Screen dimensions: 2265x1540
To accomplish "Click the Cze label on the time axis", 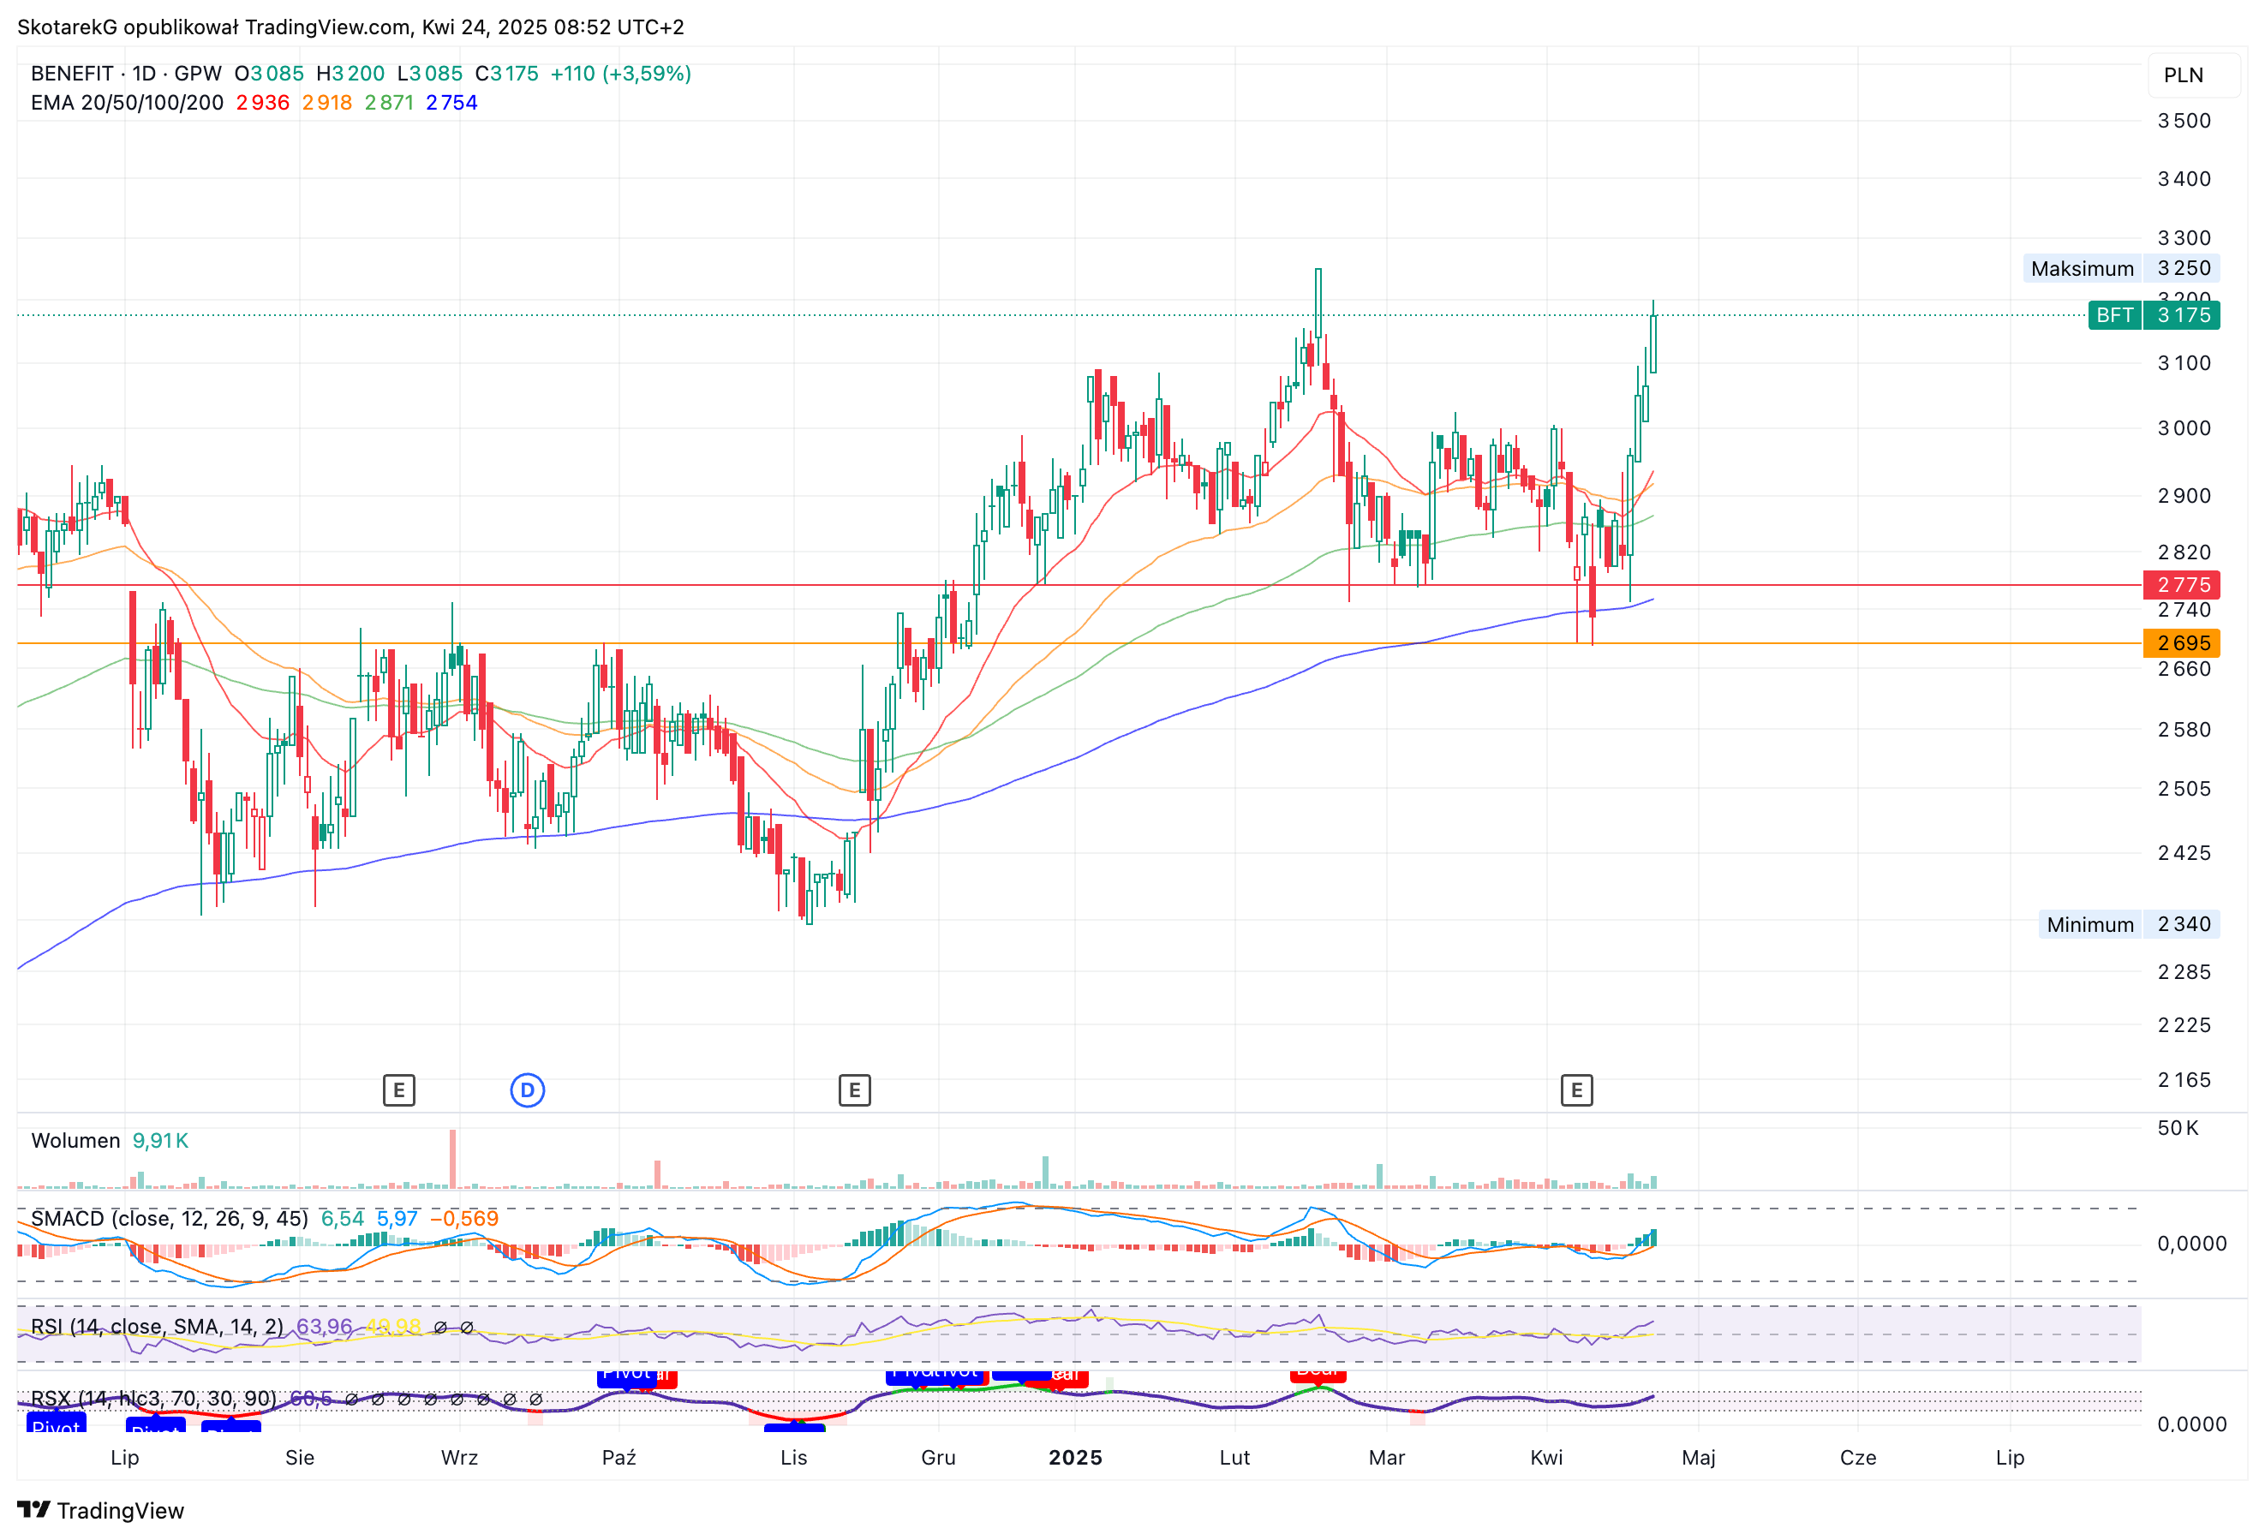I will 1857,1457.
